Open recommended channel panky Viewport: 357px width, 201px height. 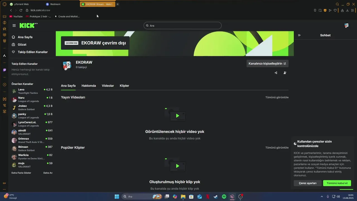tap(32, 116)
